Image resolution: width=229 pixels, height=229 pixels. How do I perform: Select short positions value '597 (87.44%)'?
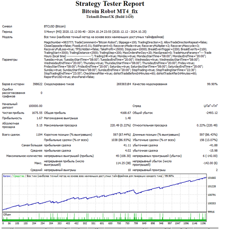click(x=122, y=135)
